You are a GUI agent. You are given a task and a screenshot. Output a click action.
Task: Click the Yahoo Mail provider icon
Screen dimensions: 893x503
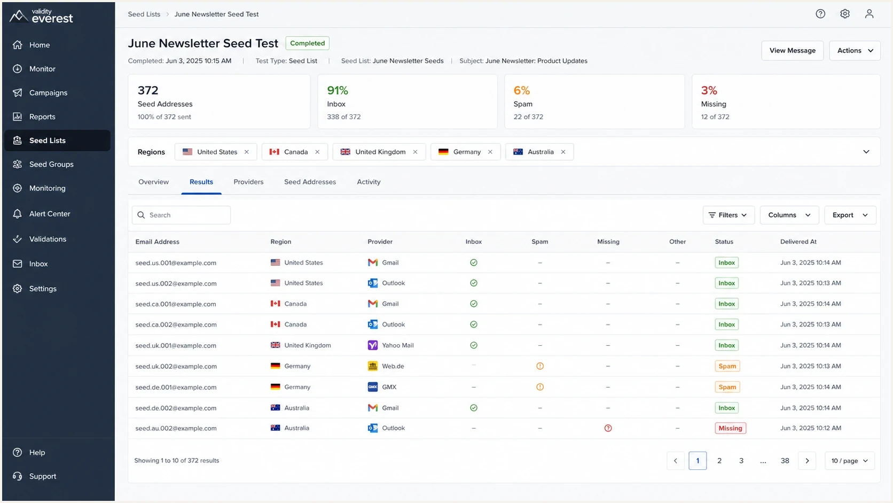point(373,345)
